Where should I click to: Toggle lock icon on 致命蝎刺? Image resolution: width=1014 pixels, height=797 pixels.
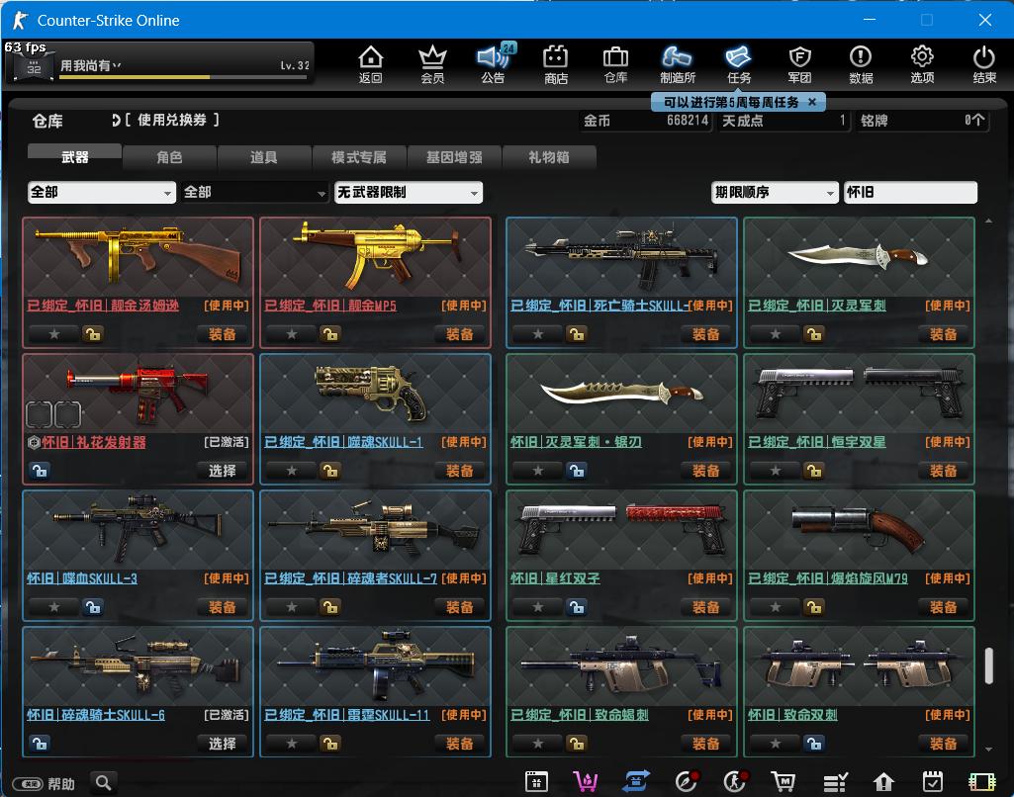click(x=576, y=744)
